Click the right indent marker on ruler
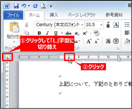Screen dimensions: 132x109 [x=119, y=59]
